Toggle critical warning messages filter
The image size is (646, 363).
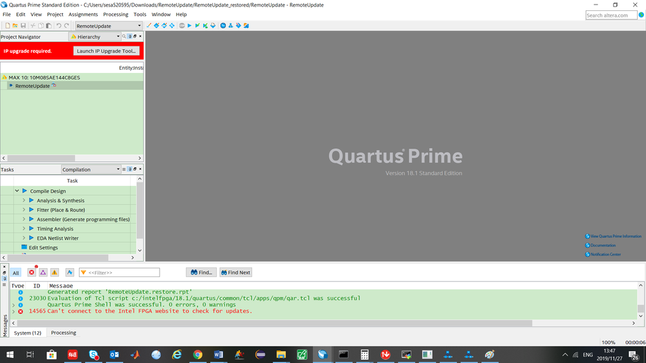point(43,273)
